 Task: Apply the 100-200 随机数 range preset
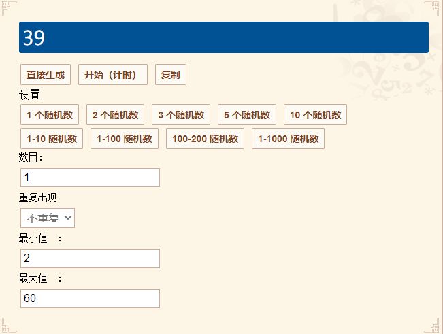pyautogui.click(x=205, y=138)
